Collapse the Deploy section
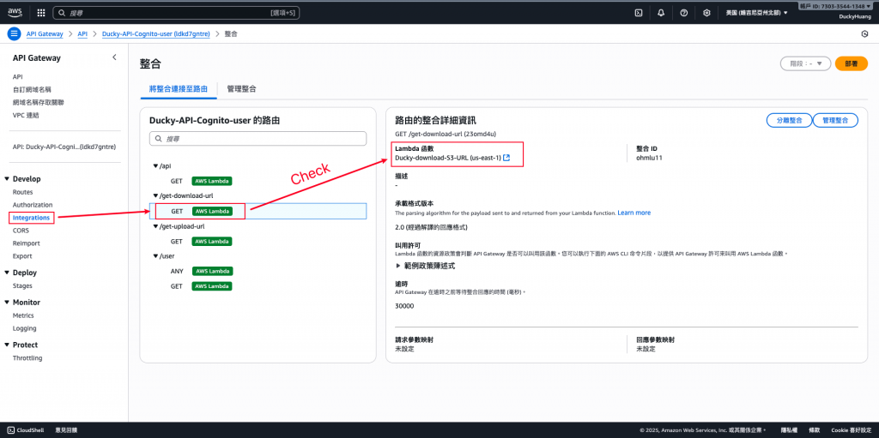The width and height of the screenshot is (879, 438). (7, 273)
